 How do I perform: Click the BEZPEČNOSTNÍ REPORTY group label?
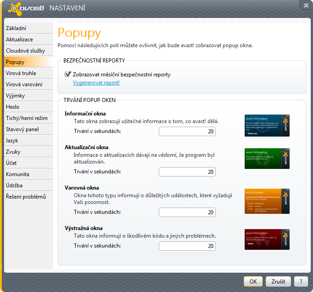tap(94, 61)
